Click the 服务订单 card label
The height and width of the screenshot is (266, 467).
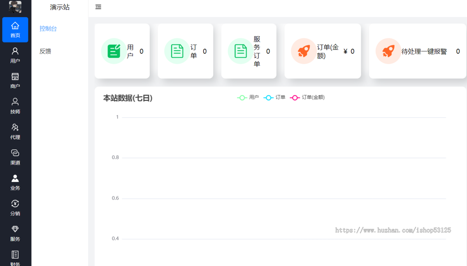(x=257, y=51)
